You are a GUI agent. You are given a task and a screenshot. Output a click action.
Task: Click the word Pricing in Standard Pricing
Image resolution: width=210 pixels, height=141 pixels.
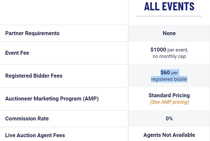181,95
